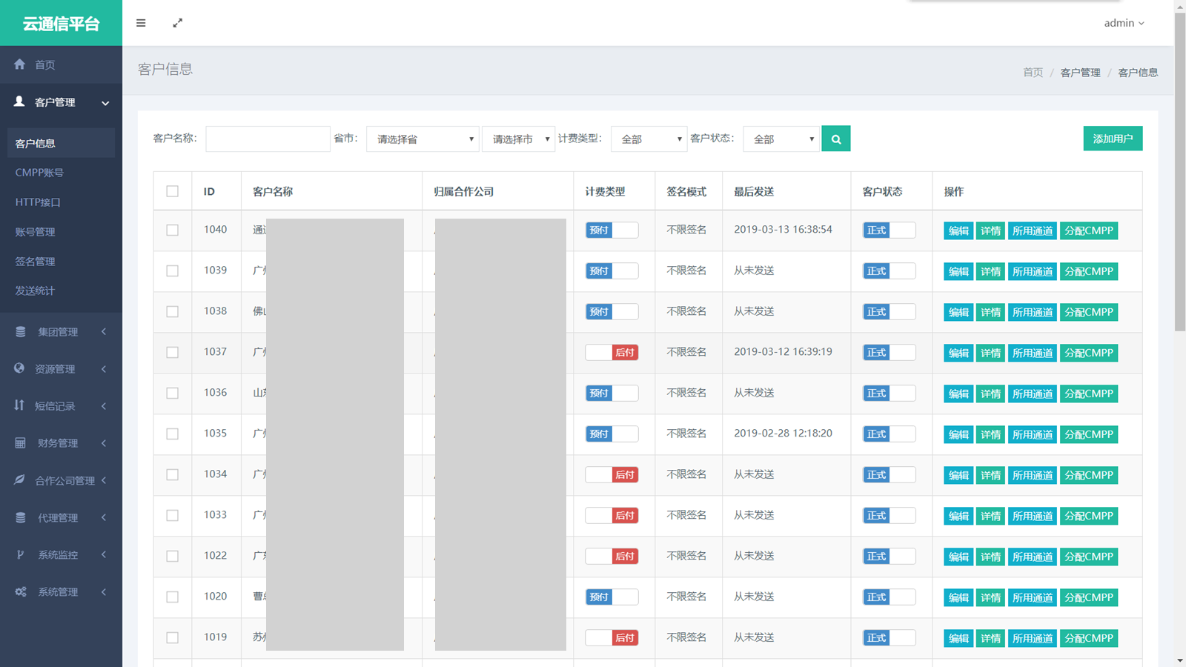Click the globe icon for 资源管理

click(x=20, y=368)
